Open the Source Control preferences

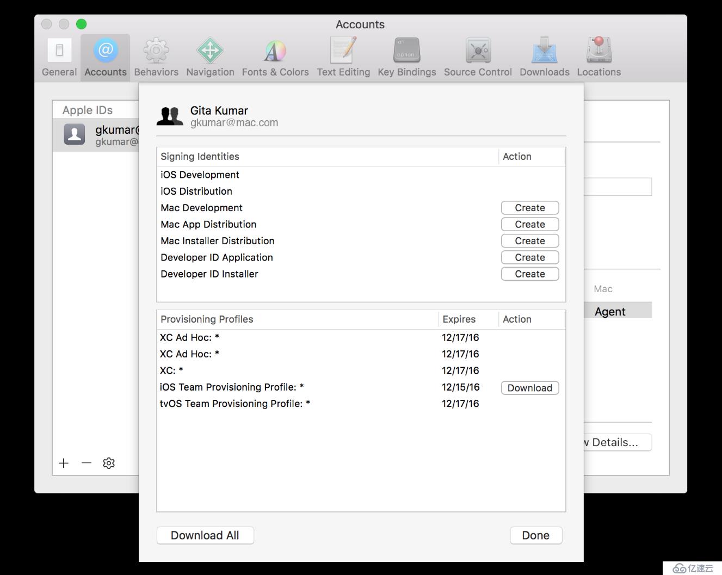point(478,58)
